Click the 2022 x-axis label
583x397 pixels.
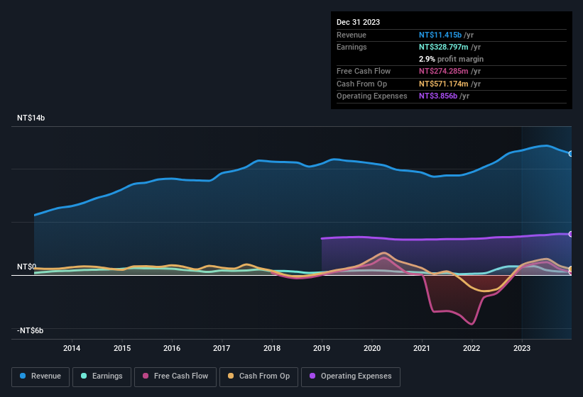tap(472, 348)
